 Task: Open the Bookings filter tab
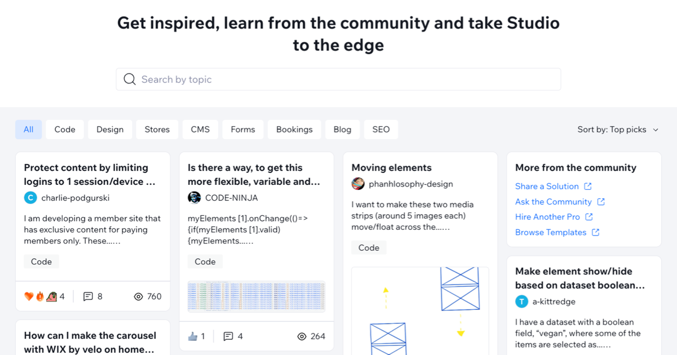pyautogui.click(x=294, y=129)
